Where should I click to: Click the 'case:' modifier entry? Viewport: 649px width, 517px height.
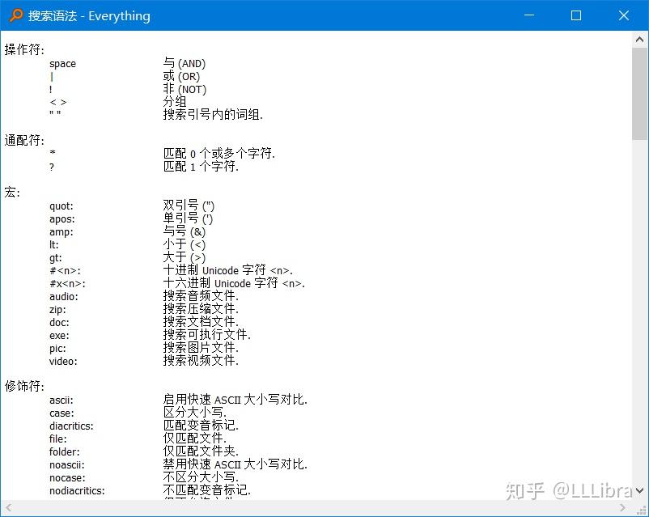pos(62,413)
